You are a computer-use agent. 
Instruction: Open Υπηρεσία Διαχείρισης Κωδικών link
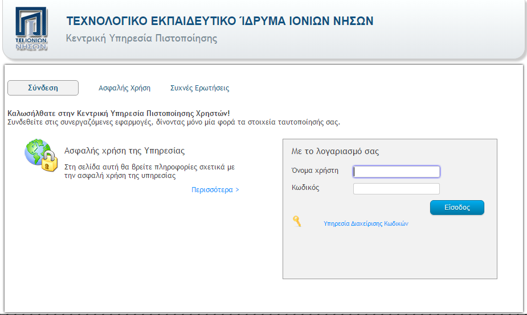click(366, 224)
